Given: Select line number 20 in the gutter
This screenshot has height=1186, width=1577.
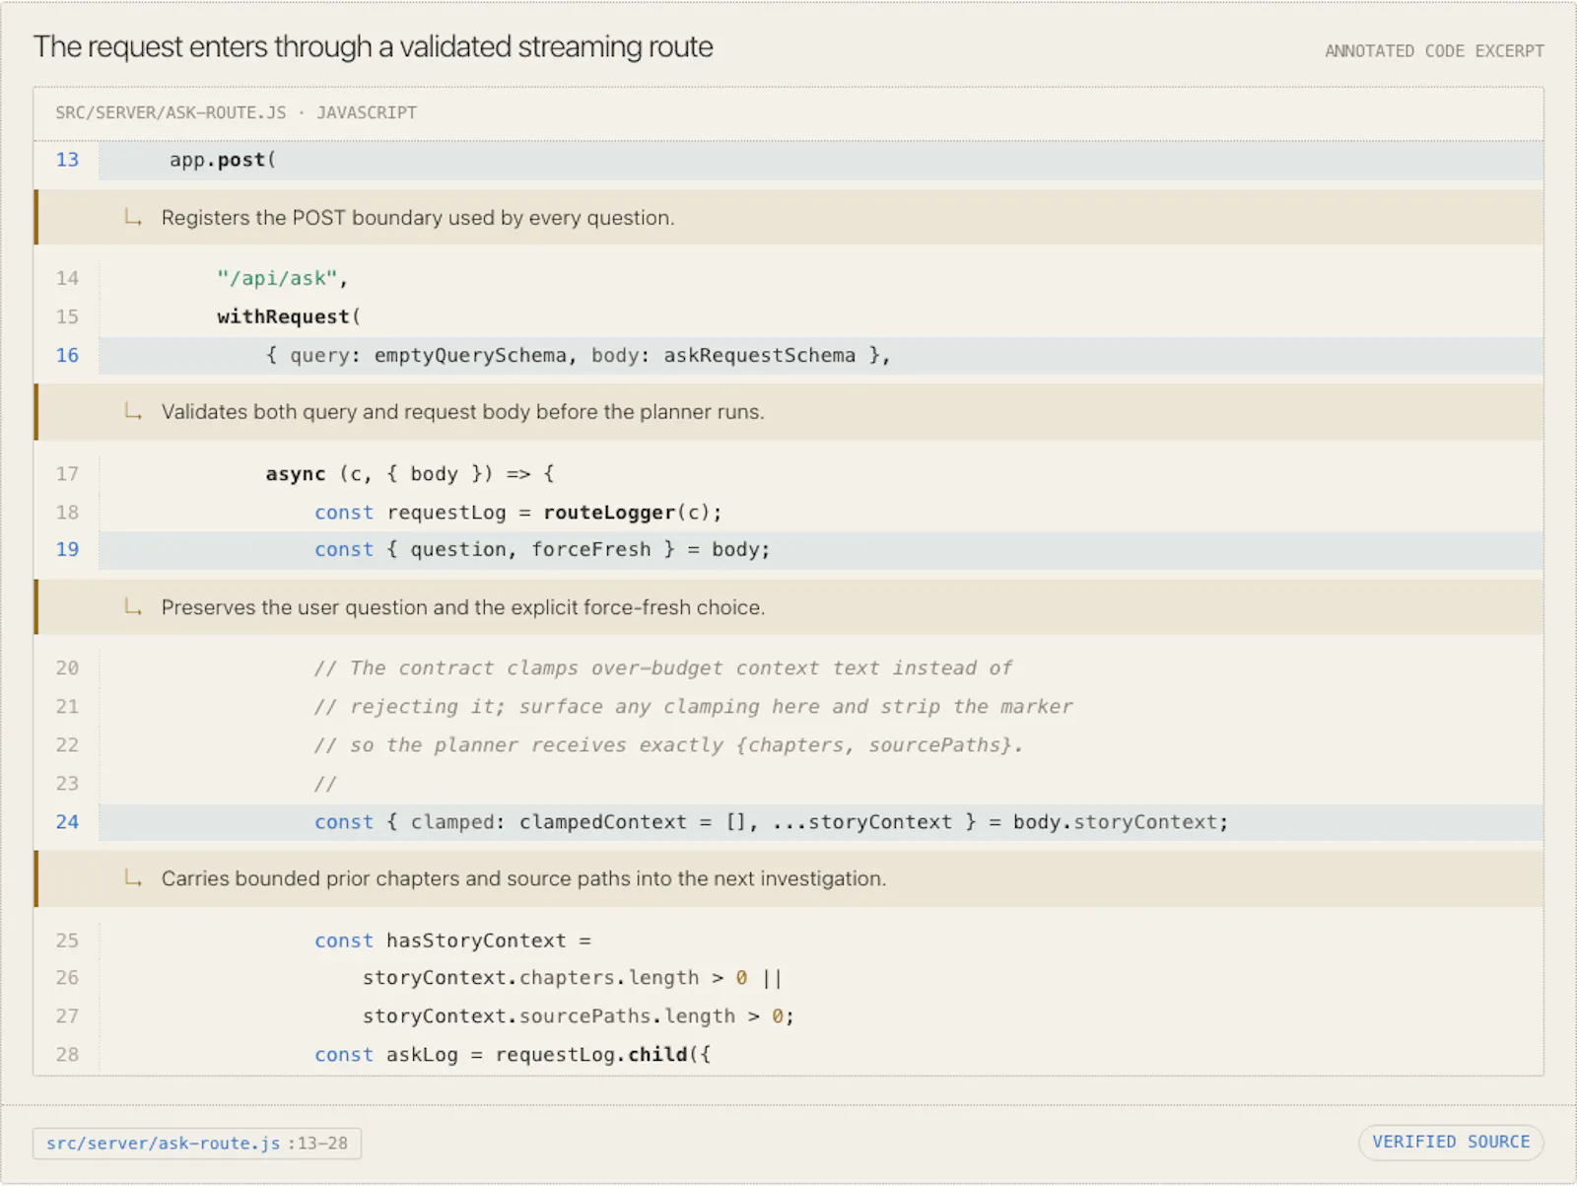Looking at the screenshot, I should tap(67, 668).
